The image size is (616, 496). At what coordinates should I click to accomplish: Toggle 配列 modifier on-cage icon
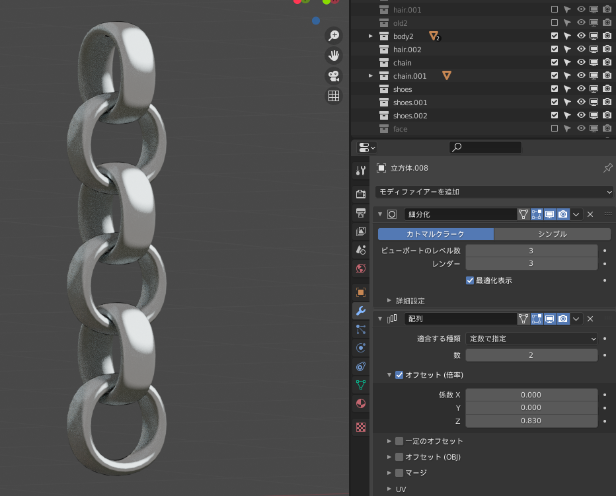[523, 319]
